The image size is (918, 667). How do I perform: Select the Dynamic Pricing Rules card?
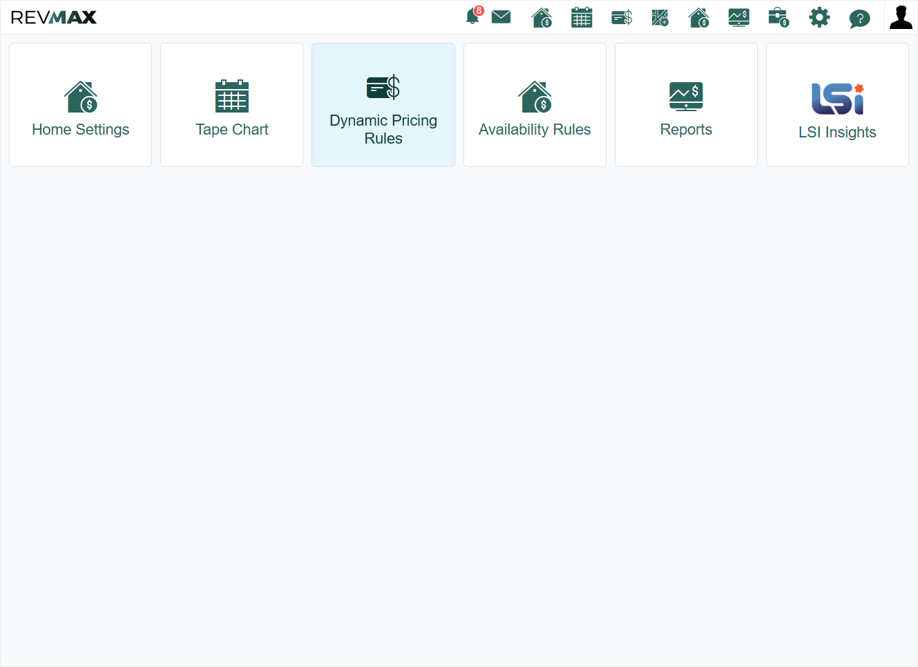[383, 105]
